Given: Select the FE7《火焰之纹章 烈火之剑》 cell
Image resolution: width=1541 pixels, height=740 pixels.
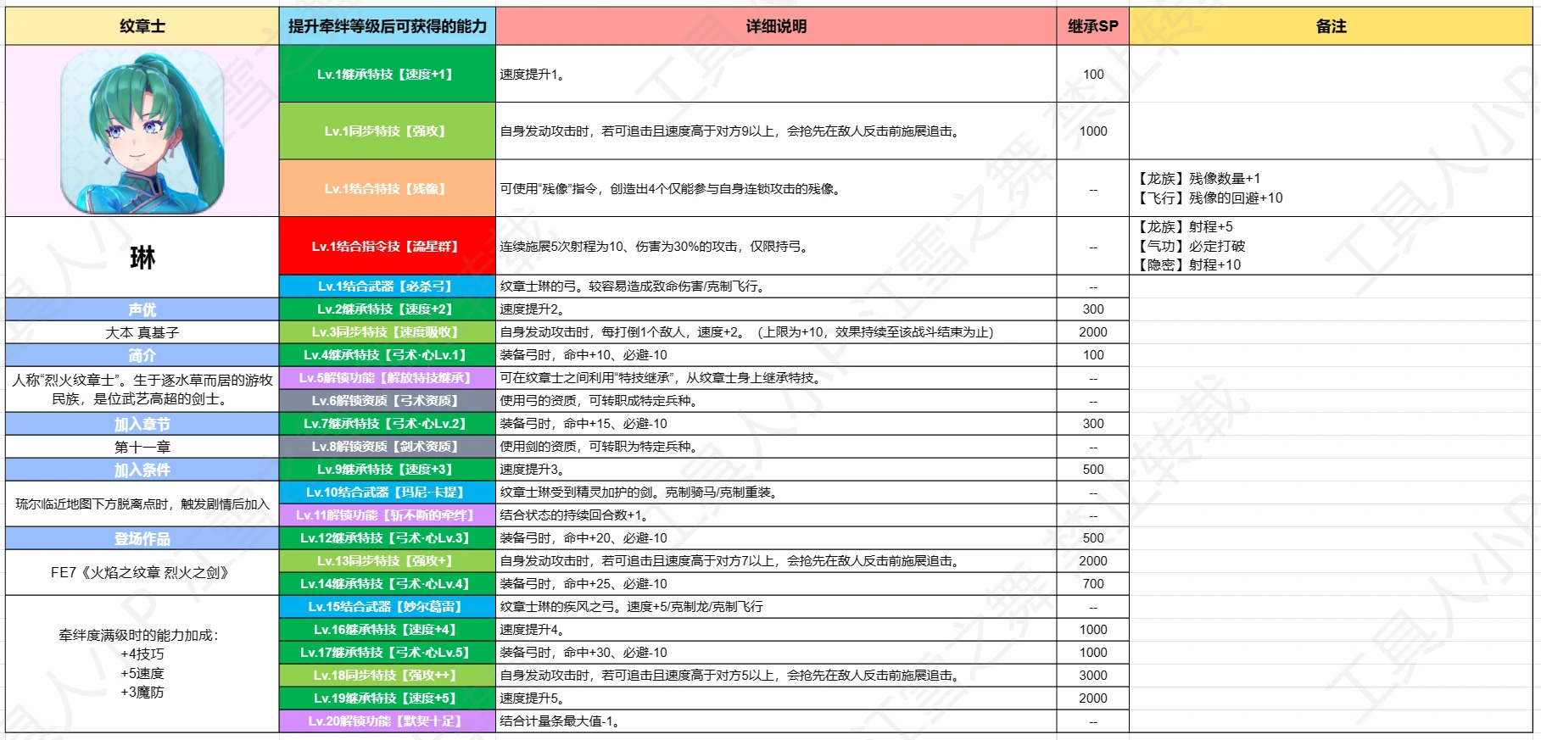Looking at the screenshot, I should point(142,572).
